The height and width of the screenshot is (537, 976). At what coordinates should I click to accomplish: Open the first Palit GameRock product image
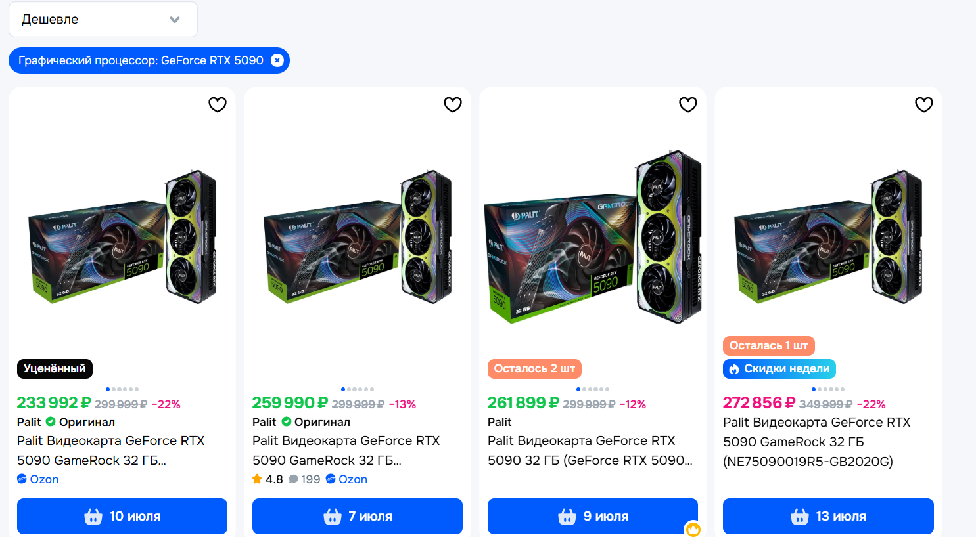tap(122, 236)
